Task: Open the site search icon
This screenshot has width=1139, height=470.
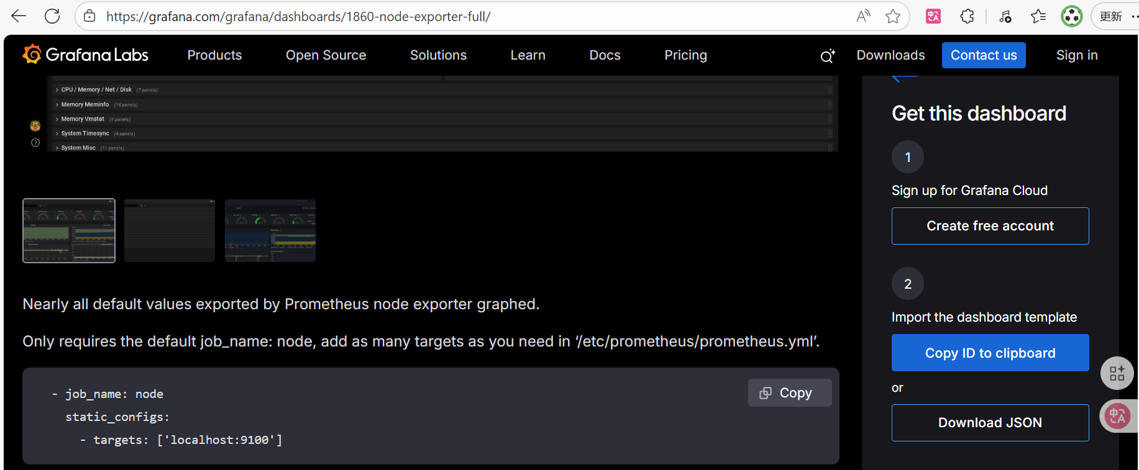Action: (x=827, y=56)
